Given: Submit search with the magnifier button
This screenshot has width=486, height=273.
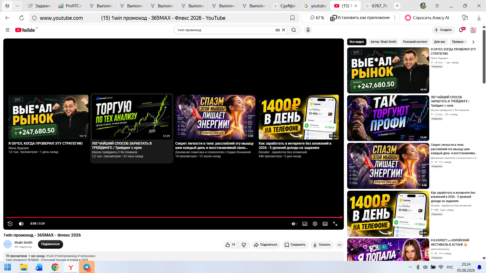Looking at the screenshot, I should pyautogui.click(x=294, y=30).
